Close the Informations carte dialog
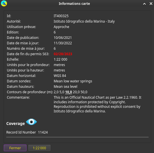This screenshot has width=154, height=153. pyautogui.click(x=151, y=4)
